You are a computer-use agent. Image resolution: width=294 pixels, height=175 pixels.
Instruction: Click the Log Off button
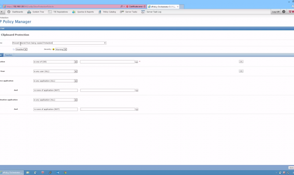click(x=276, y=12)
